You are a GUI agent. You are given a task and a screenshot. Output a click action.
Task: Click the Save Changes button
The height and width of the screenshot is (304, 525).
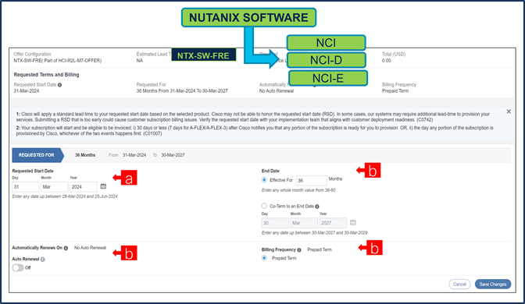[493, 285]
